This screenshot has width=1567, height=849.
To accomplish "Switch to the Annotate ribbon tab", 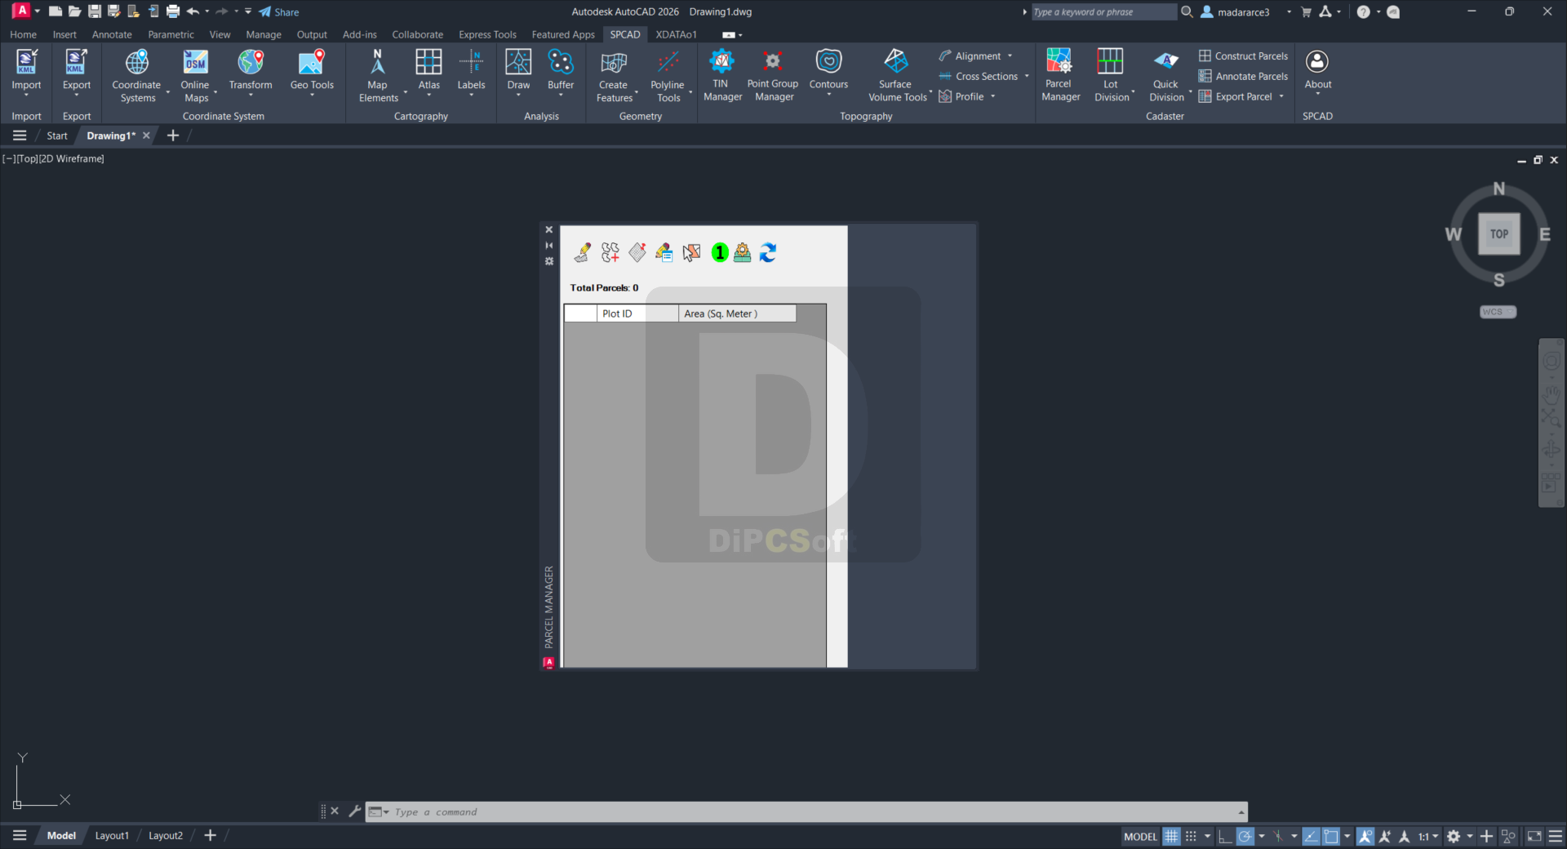I will pos(112,34).
